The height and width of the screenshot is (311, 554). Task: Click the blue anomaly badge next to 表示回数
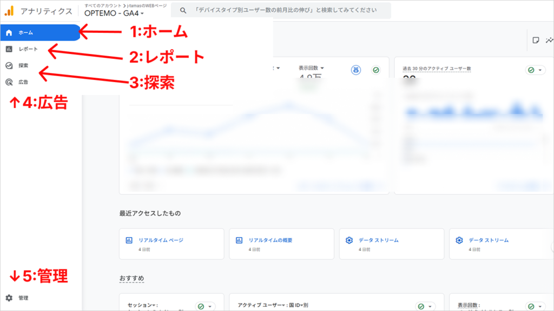356,70
